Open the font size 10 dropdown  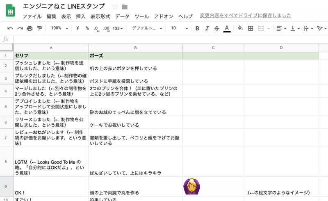(x=180, y=28)
